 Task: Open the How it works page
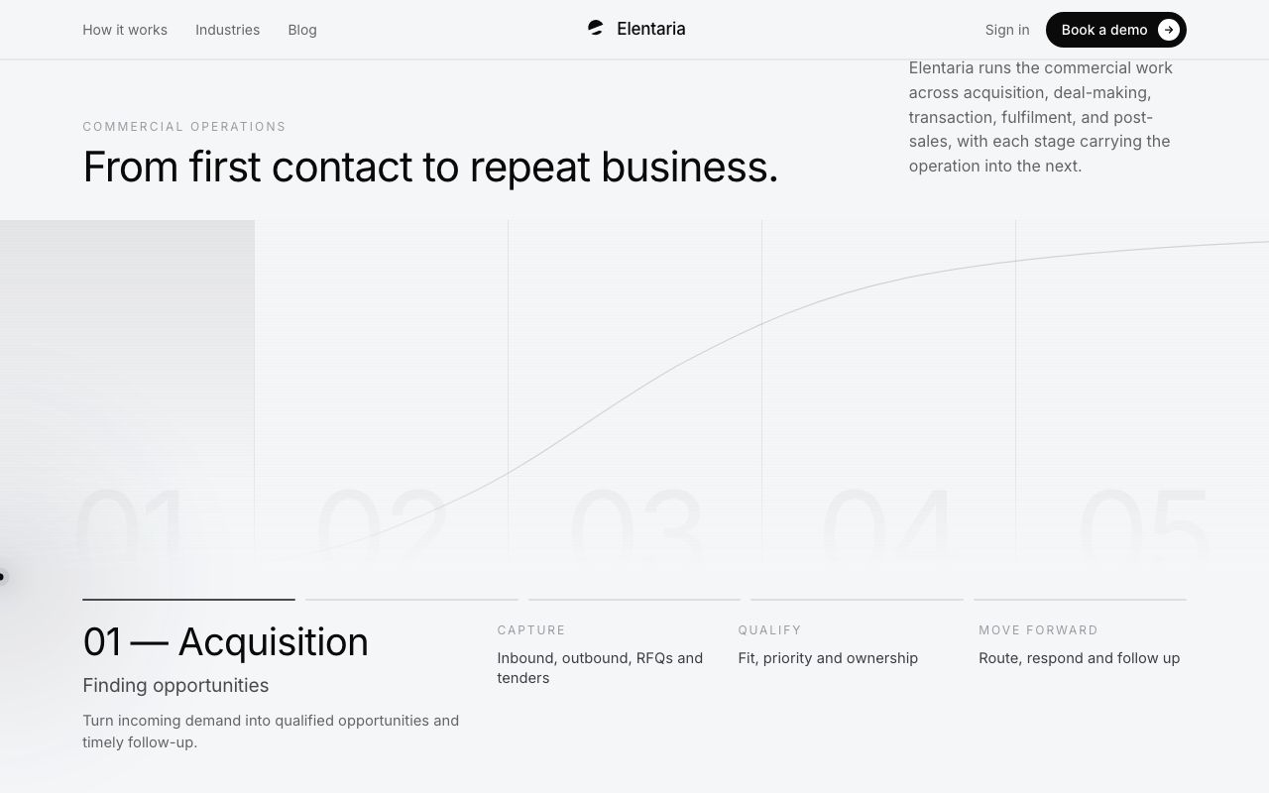(125, 30)
